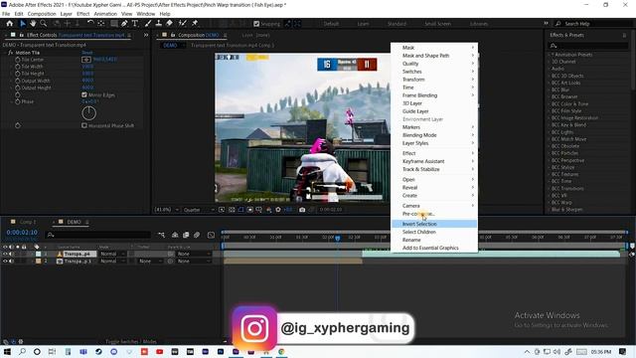The width and height of the screenshot is (636, 358).
Task: Open the Composition menu in menu bar
Action: (42, 14)
